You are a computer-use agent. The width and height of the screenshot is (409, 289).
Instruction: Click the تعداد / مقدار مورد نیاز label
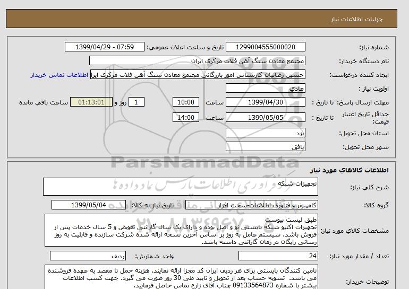pos(359,257)
